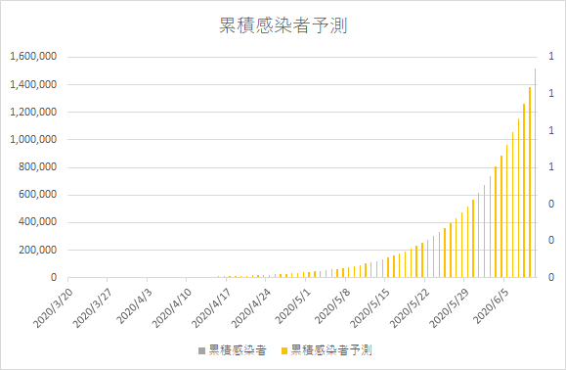This screenshot has width=566, height=370.
Task: Click the 2020/5/15 date label
Action: coord(370,308)
